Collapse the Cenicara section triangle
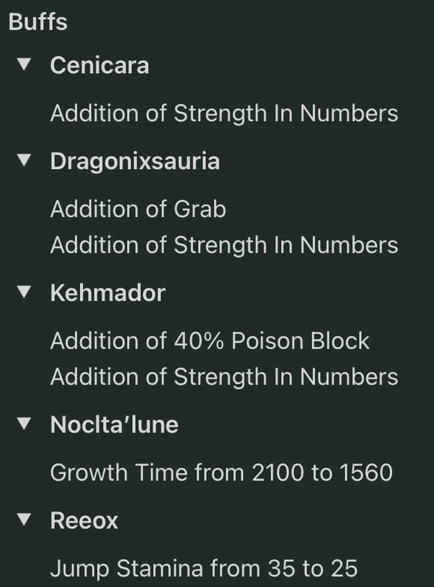 [x=24, y=64]
